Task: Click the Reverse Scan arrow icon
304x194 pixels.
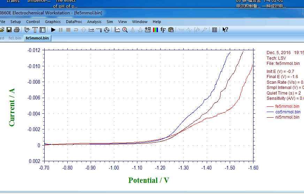Action: pos(76,30)
